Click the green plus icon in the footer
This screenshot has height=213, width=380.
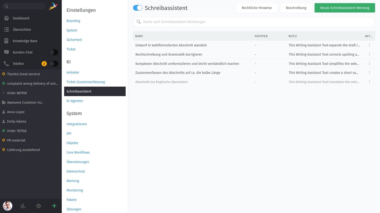coord(54,206)
